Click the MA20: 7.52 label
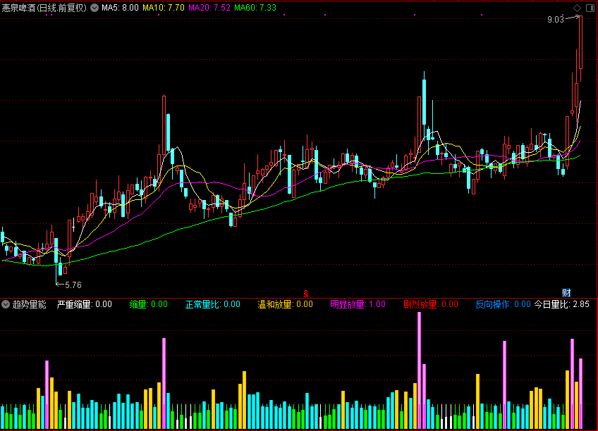Viewport: 598px width, 431px height. pyautogui.click(x=209, y=8)
